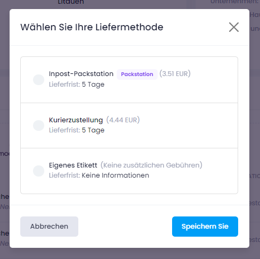Image resolution: width=260 pixels, height=259 pixels.
Task: Click the Abbrechen button
Action: [x=49, y=227]
